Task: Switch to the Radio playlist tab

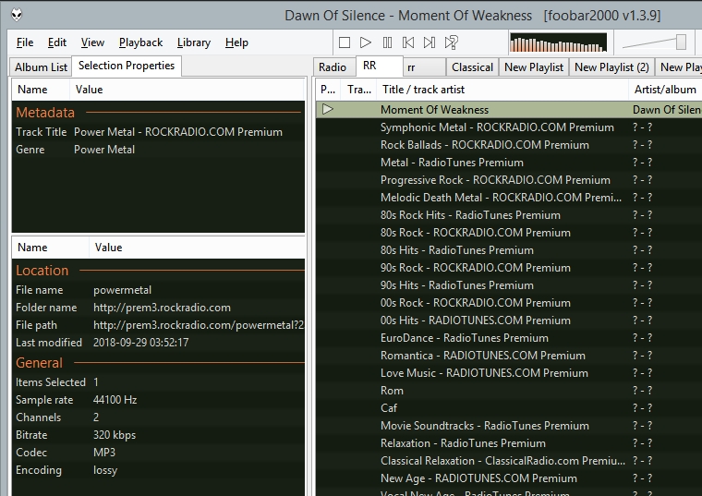Action: 333,67
